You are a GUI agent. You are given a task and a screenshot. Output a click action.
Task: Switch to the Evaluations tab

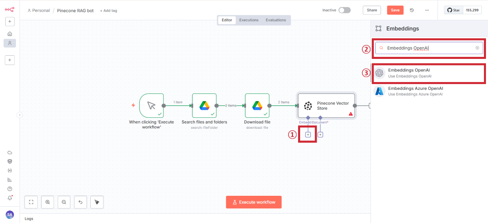(x=276, y=20)
